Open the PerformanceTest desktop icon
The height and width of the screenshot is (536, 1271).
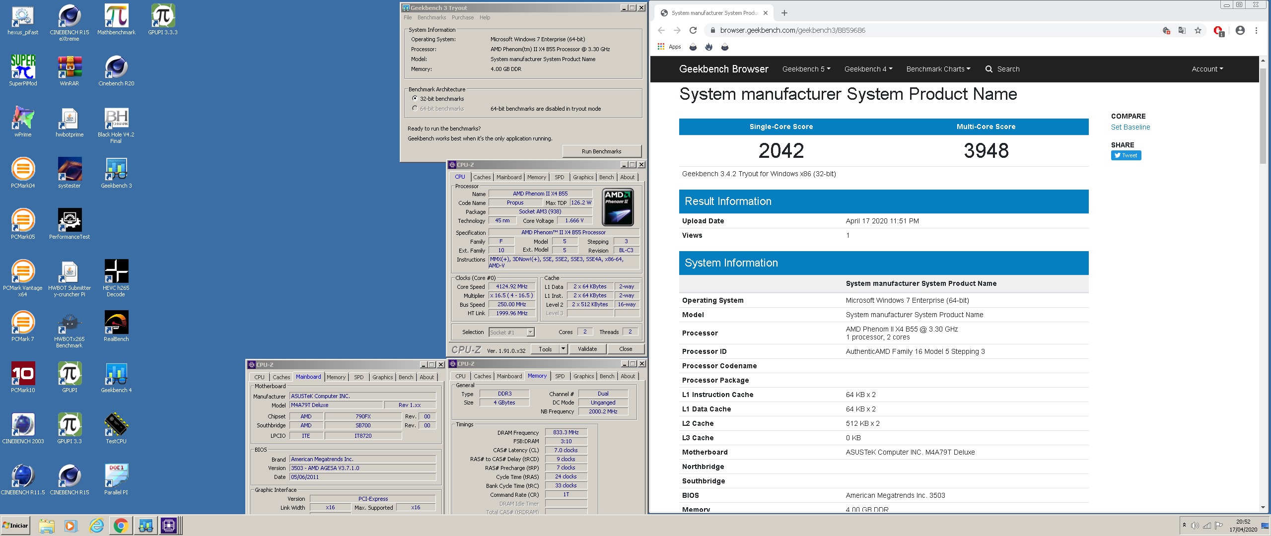pyautogui.click(x=70, y=224)
